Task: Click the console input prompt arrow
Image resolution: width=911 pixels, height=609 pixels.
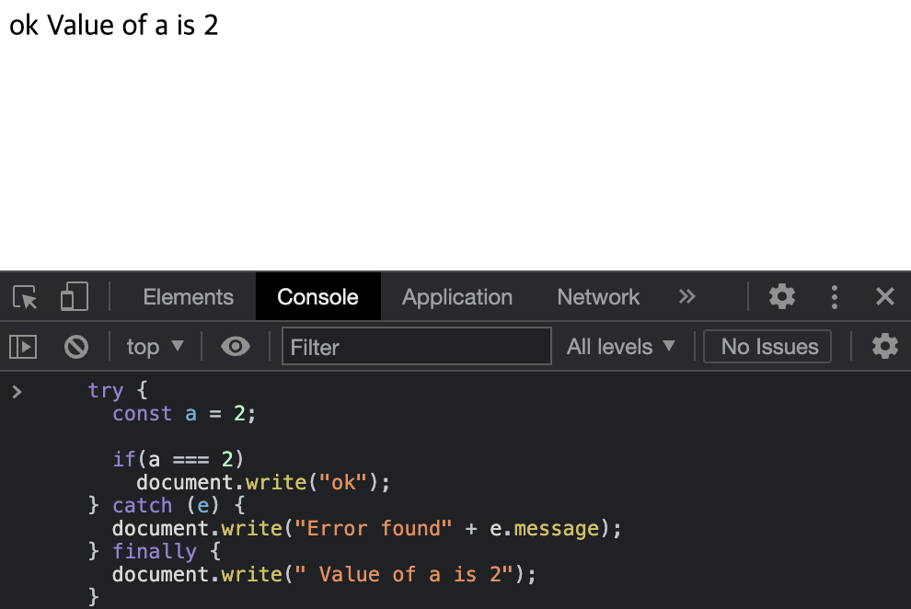Action: pyautogui.click(x=17, y=392)
